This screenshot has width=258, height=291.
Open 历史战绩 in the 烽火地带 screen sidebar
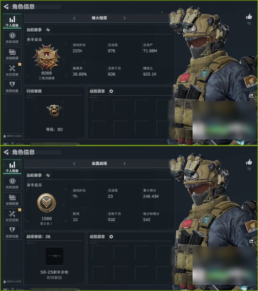[12, 38]
